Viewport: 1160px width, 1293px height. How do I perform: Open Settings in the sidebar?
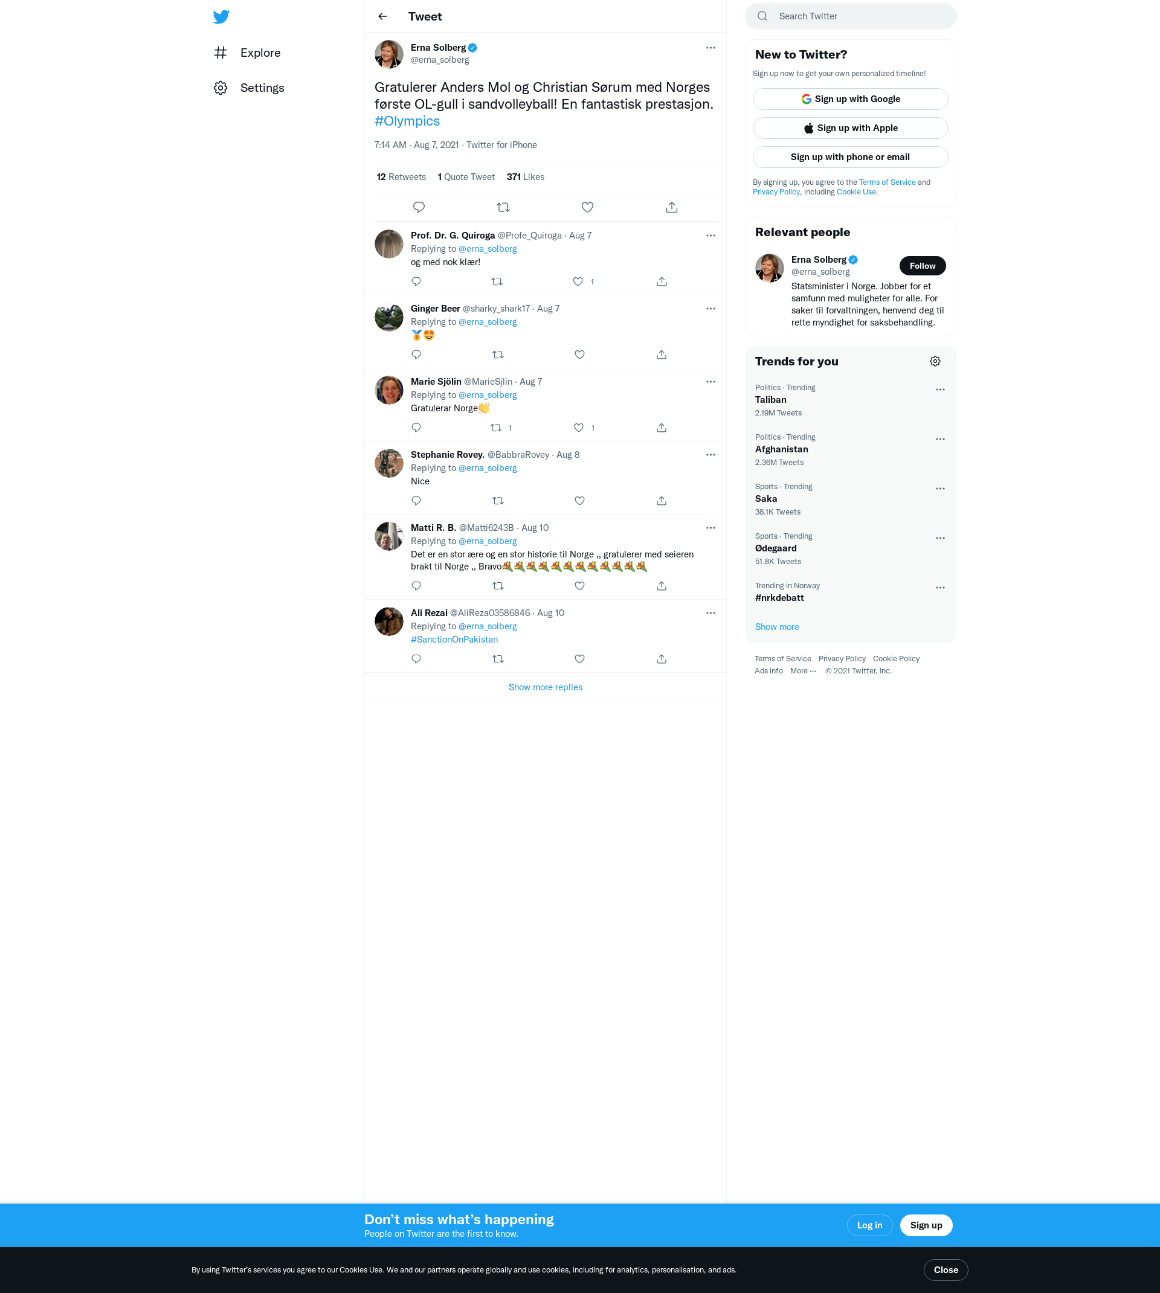coord(262,88)
